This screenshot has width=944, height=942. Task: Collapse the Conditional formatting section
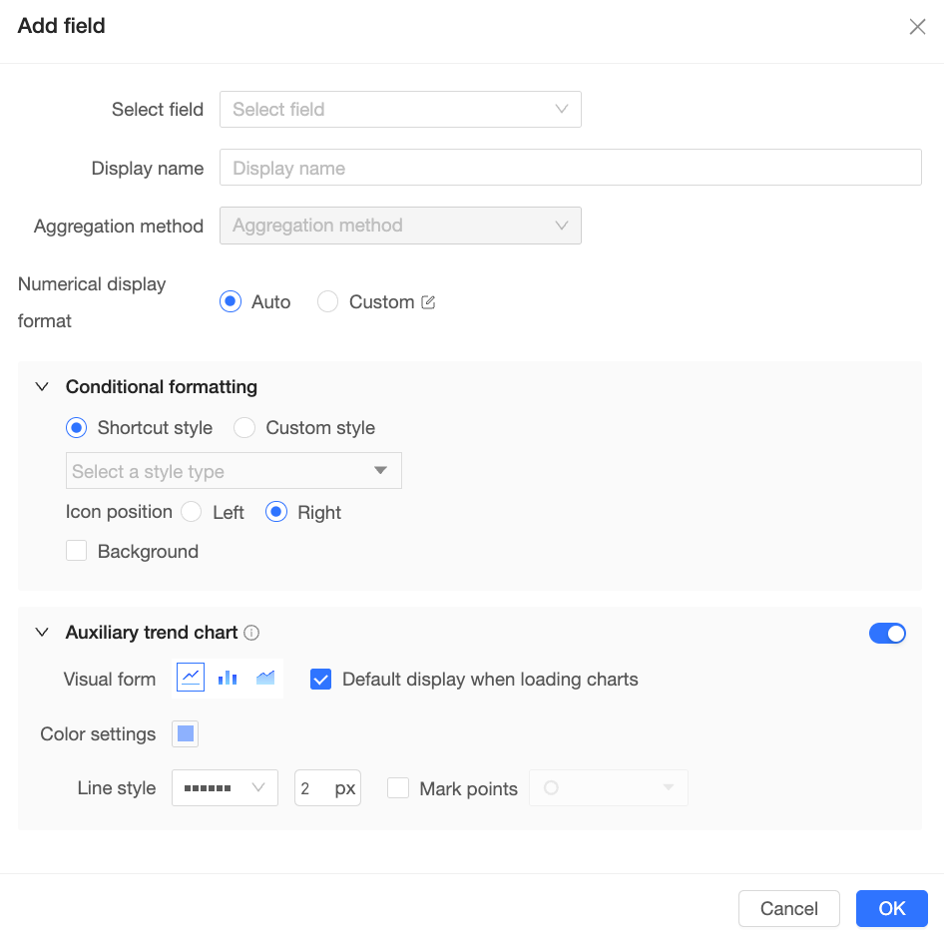[x=42, y=386]
